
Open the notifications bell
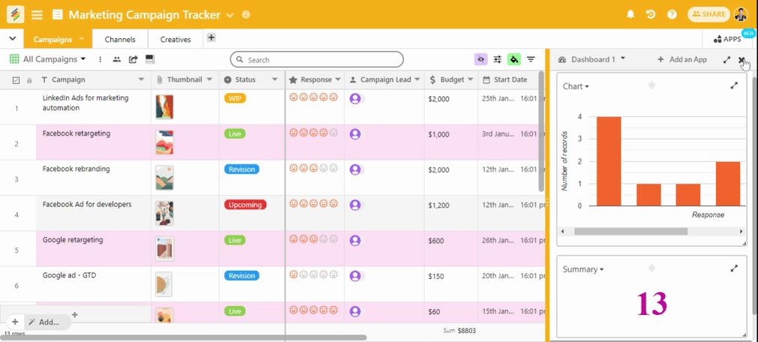point(630,14)
